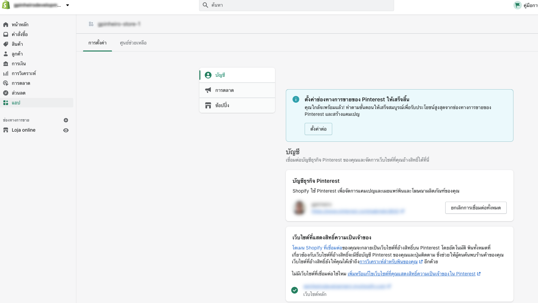The image size is (538, 303).
Task: Switch to ศูนย์ช่วยเหลือ tab
Action: tap(133, 43)
